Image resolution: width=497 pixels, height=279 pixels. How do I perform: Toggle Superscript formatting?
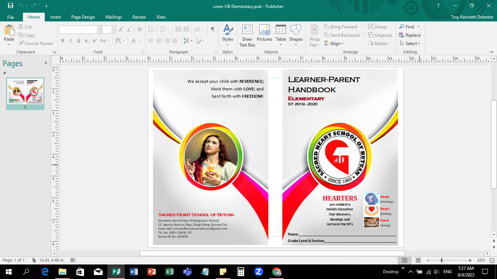coord(95,41)
